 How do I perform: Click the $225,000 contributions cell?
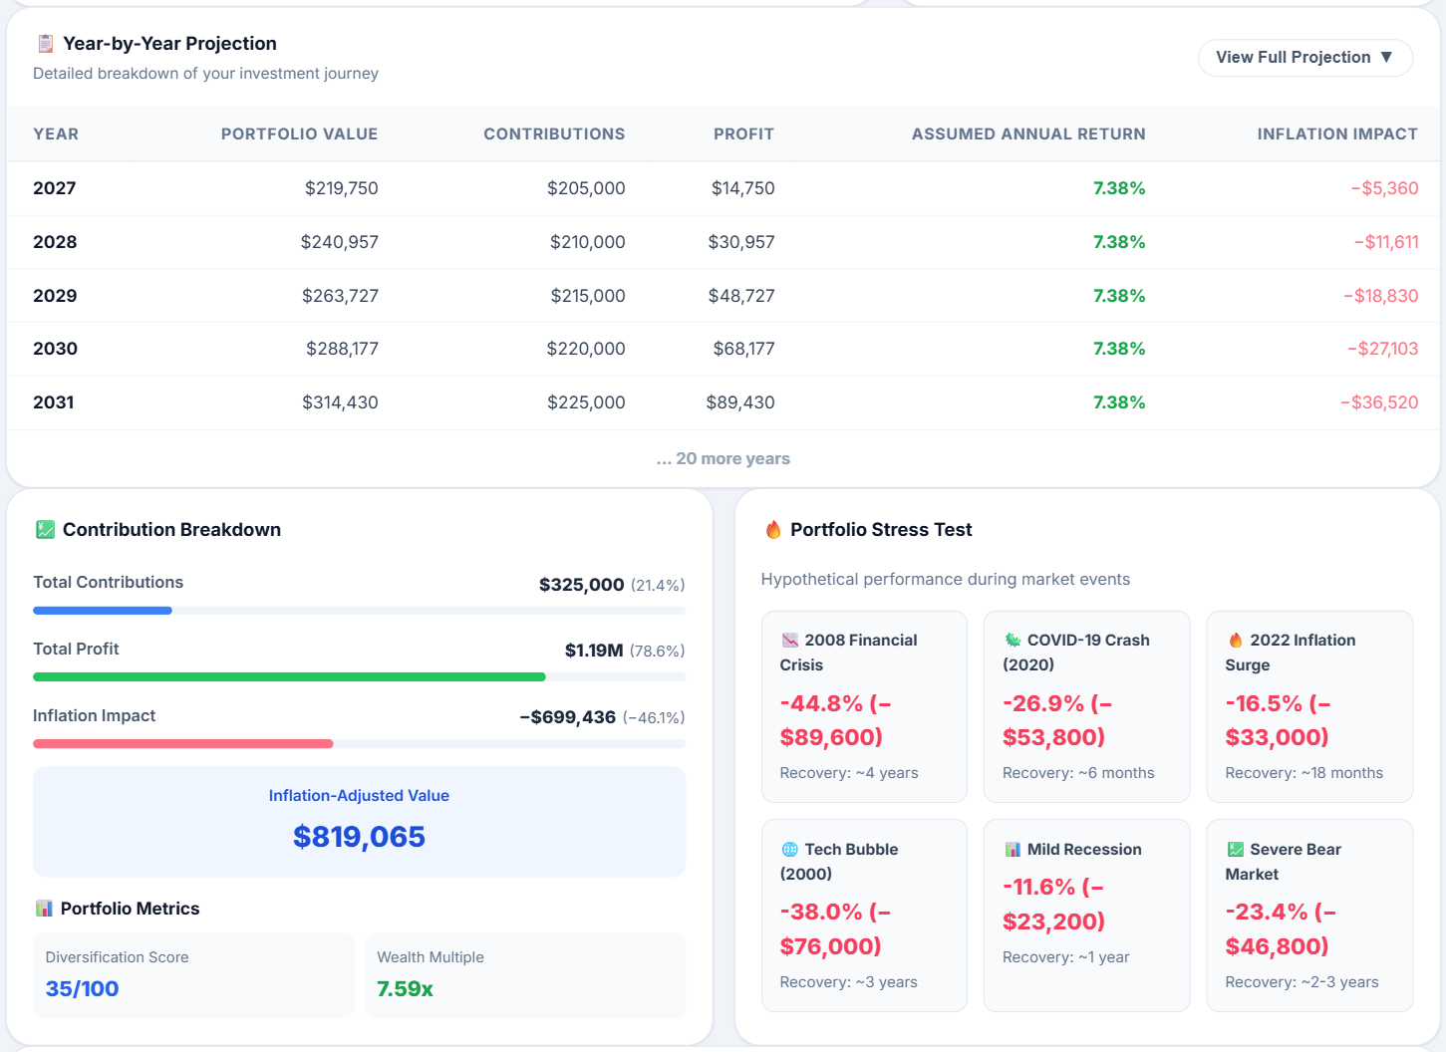pyautogui.click(x=586, y=402)
